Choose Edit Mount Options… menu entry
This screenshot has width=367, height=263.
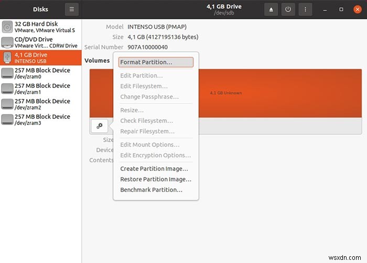156,145
